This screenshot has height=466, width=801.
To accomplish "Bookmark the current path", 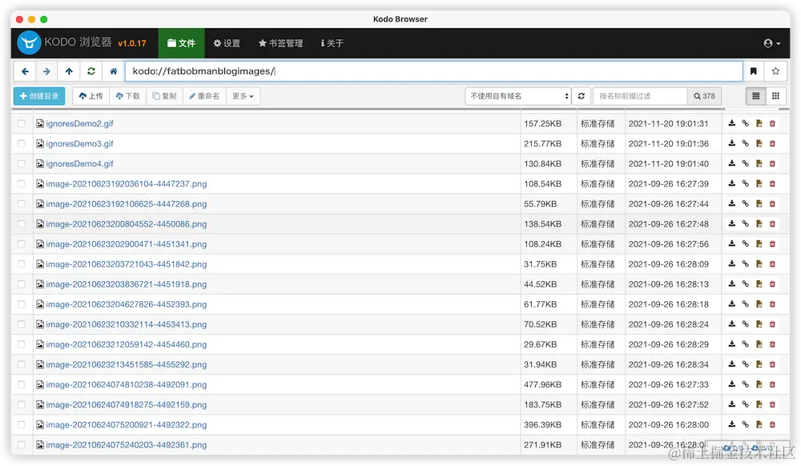I will (x=754, y=71).
